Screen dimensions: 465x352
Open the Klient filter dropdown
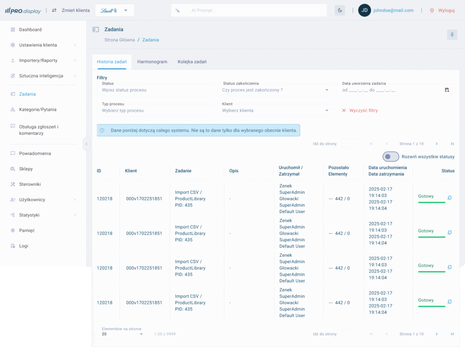click(x=326, y=110)
